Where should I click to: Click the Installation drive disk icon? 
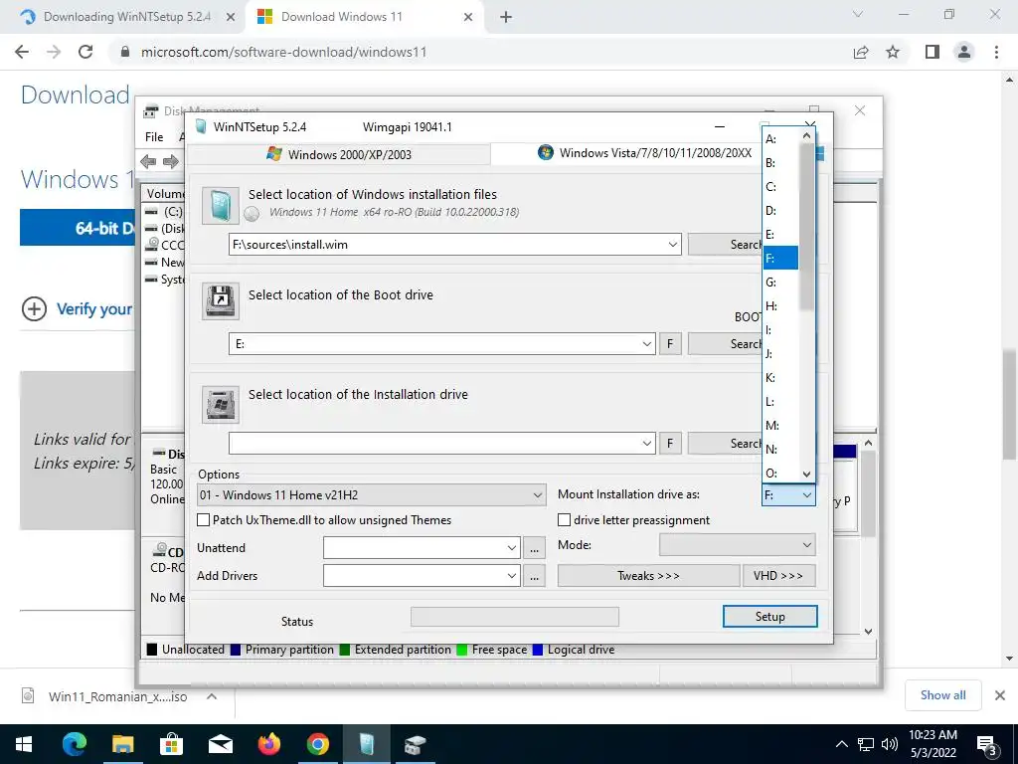[x=221, y=404]
